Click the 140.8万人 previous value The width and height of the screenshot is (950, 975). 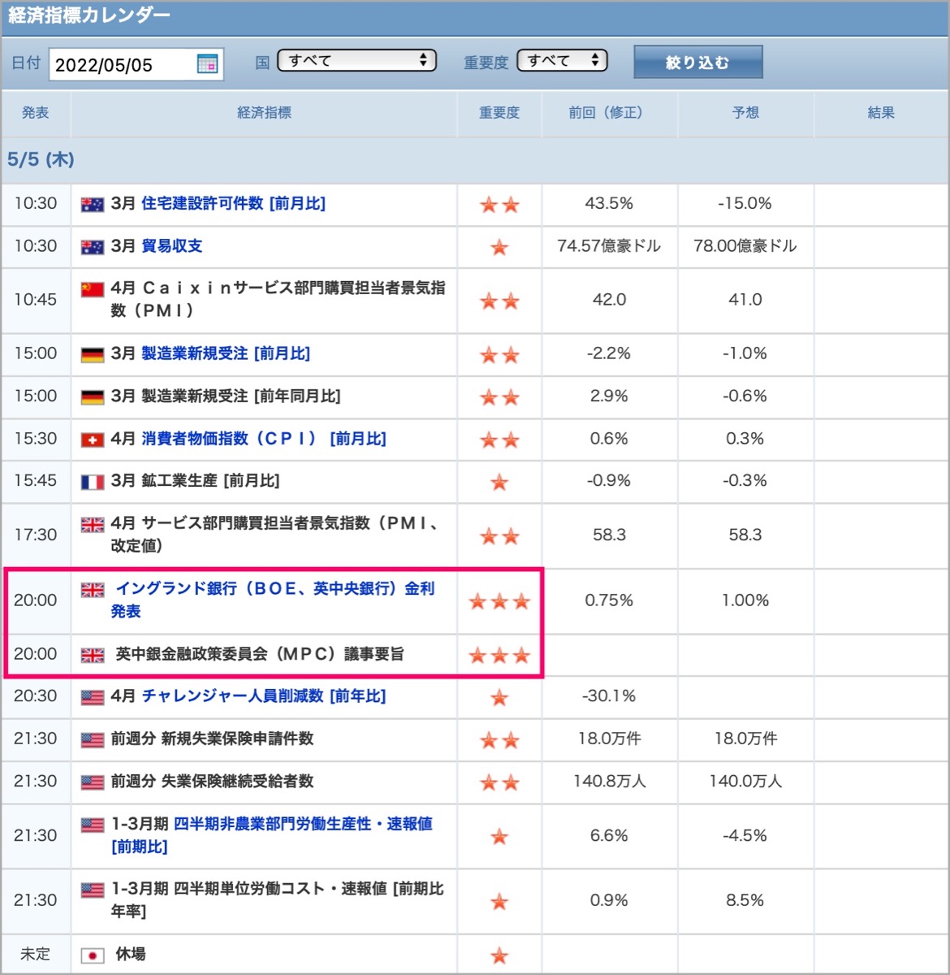[609, 782]
